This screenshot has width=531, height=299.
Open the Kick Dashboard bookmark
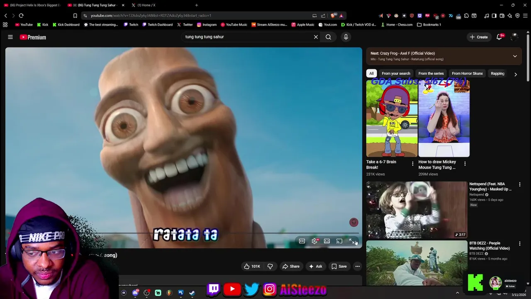(66, 25)
